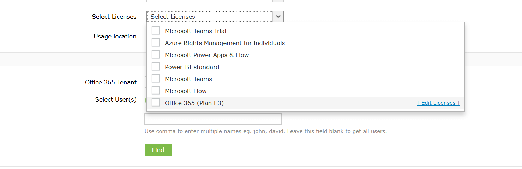Choose the Power-BI standard license label

(x=192, y=67)
